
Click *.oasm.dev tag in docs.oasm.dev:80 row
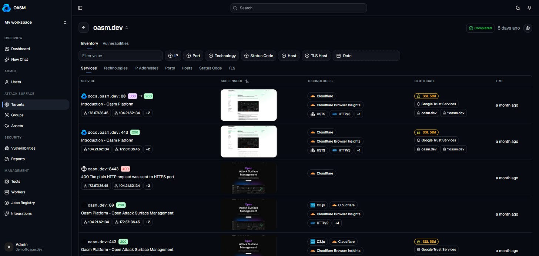(453, 113)
